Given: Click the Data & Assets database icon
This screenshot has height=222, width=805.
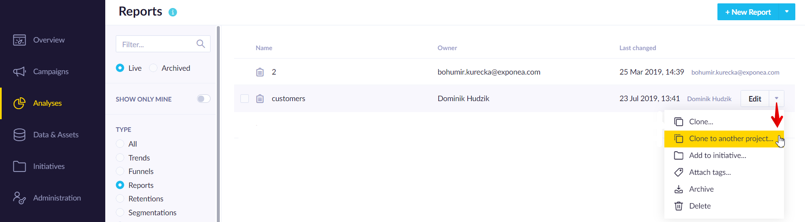Looking at the screenshot, I should (19, 135).
